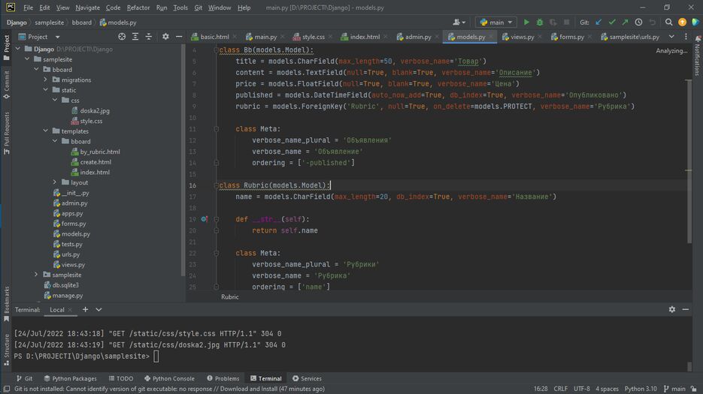This screenshot has width=703, height=394.
Task: Select opened file target icon in Project panel
Action: click(122, 37)
